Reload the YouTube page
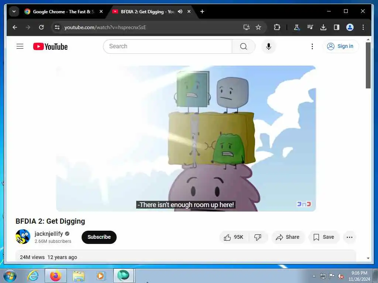This screenshot has width=378, height=283. 41,27
